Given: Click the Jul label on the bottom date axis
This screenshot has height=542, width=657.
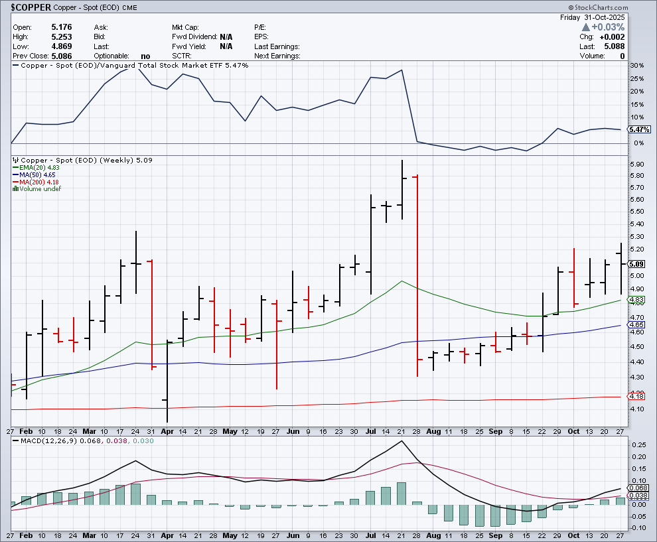Looking at the screenshot, I should (370, 535).
